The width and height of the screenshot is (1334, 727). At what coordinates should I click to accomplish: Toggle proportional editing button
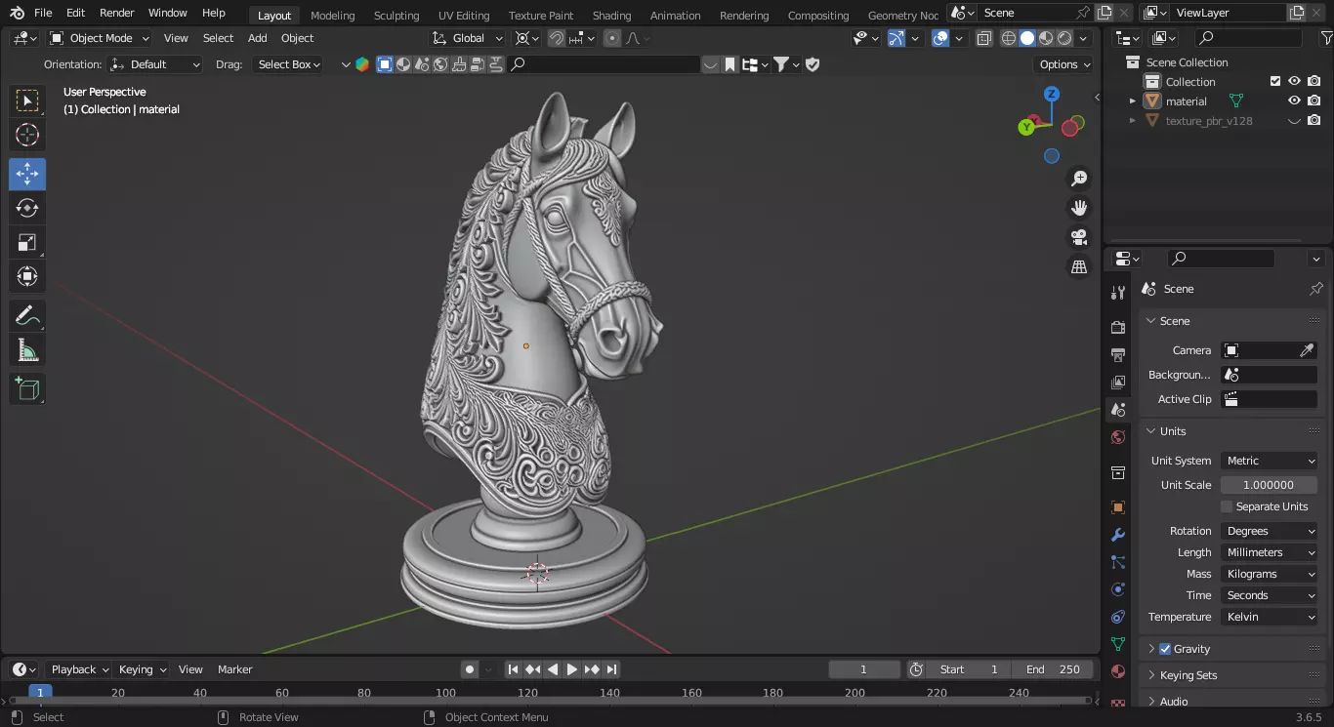[612, 38]
